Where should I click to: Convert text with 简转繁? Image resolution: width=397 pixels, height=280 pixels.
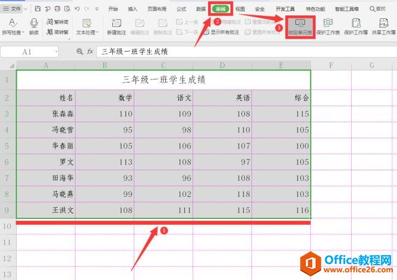[58, 32]
